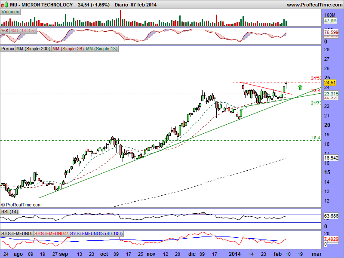Click the 24,51 (+1,66%) quote in the title

(94, 5)
